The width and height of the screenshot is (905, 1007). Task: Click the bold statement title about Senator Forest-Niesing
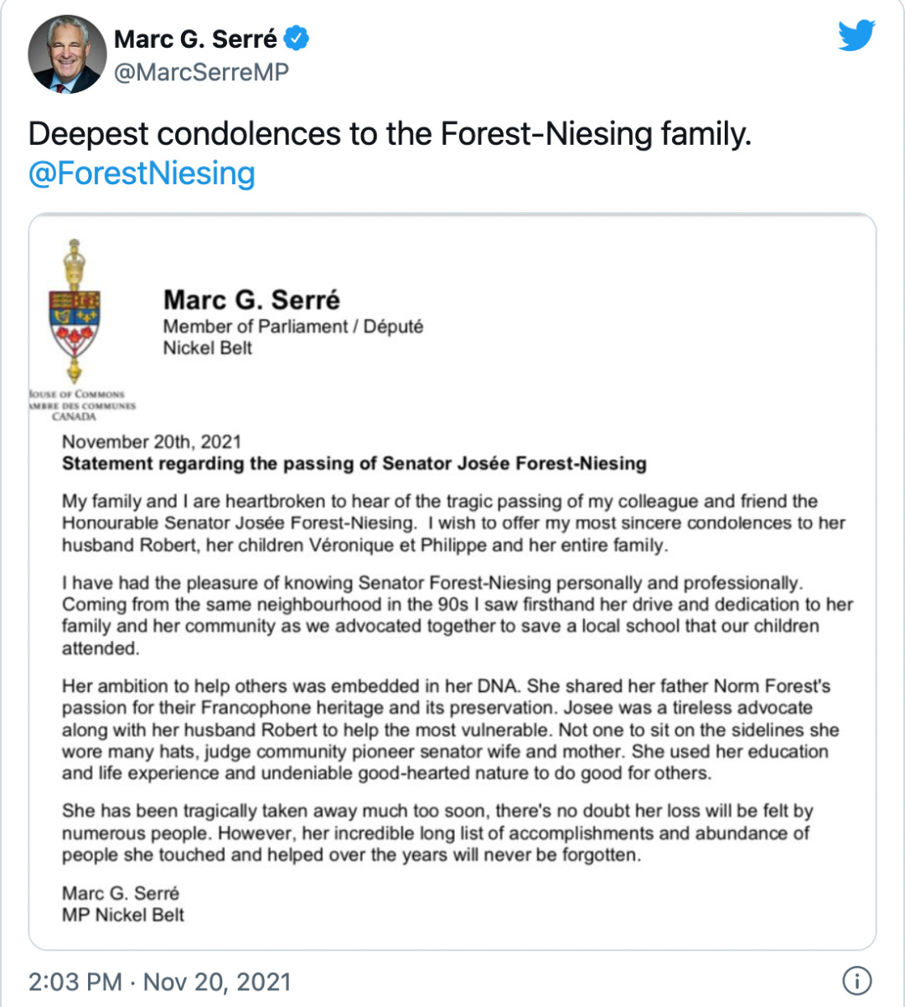point(354,463)
